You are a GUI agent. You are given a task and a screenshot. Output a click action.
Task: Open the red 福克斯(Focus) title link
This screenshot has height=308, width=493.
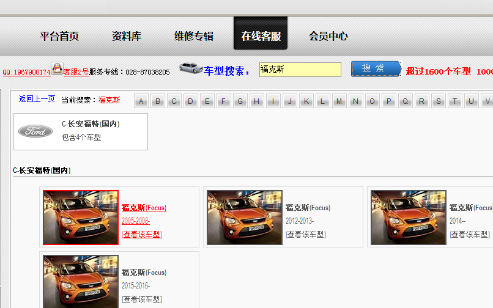tap(144, 208)
